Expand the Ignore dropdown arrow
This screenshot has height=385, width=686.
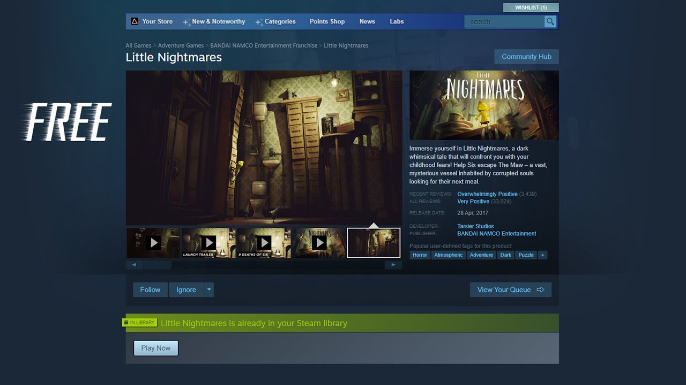[209, 290]
